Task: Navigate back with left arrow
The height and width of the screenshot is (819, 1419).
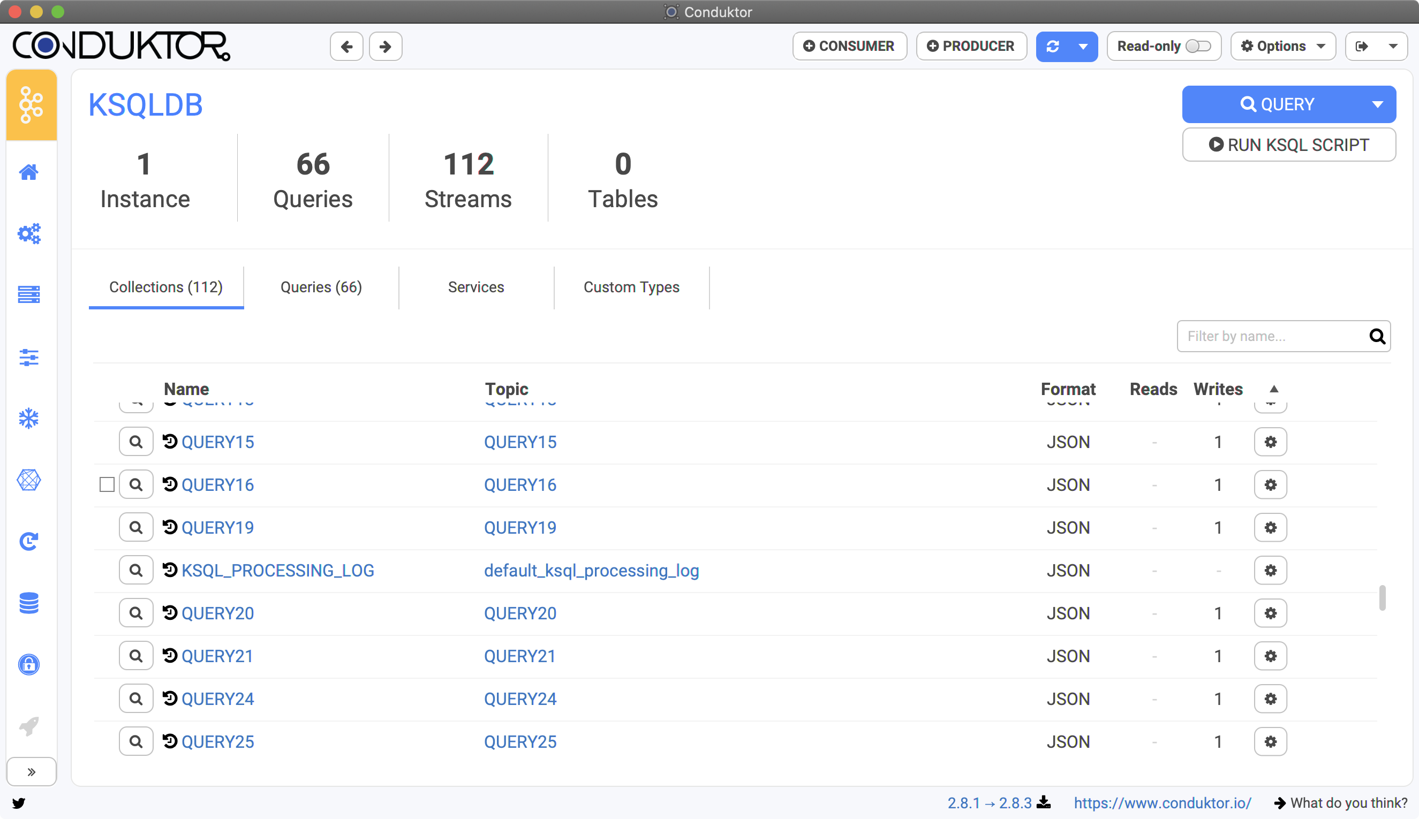Action: tap(346, 46)
